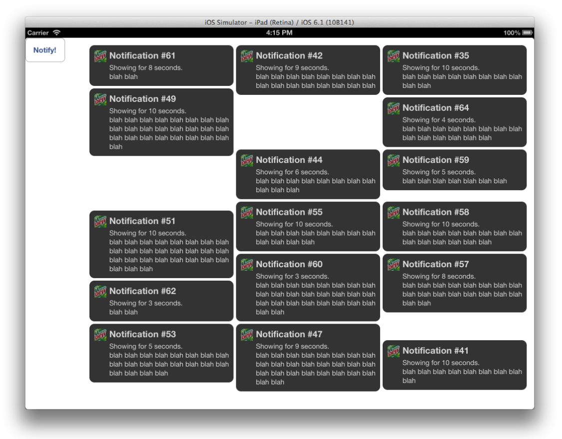Click 'Showing for 8 seconds.' in Notification #57
Image resolution: width=562 pixels, height=439 pixels.
pyautogui.click(x=439, y=276)
